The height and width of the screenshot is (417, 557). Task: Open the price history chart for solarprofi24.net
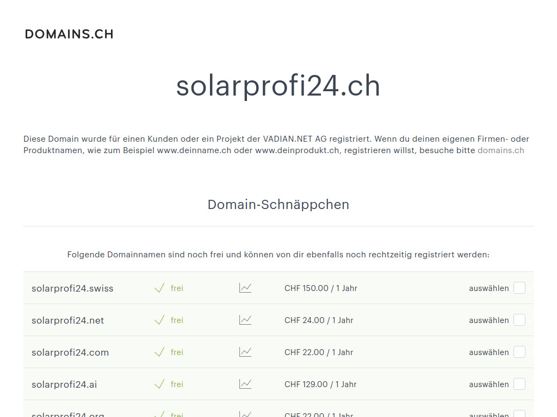click(245, 320)
